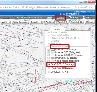
Task: Click the Inmarsat JX Coverage green swatch
Action: [53, 50]
